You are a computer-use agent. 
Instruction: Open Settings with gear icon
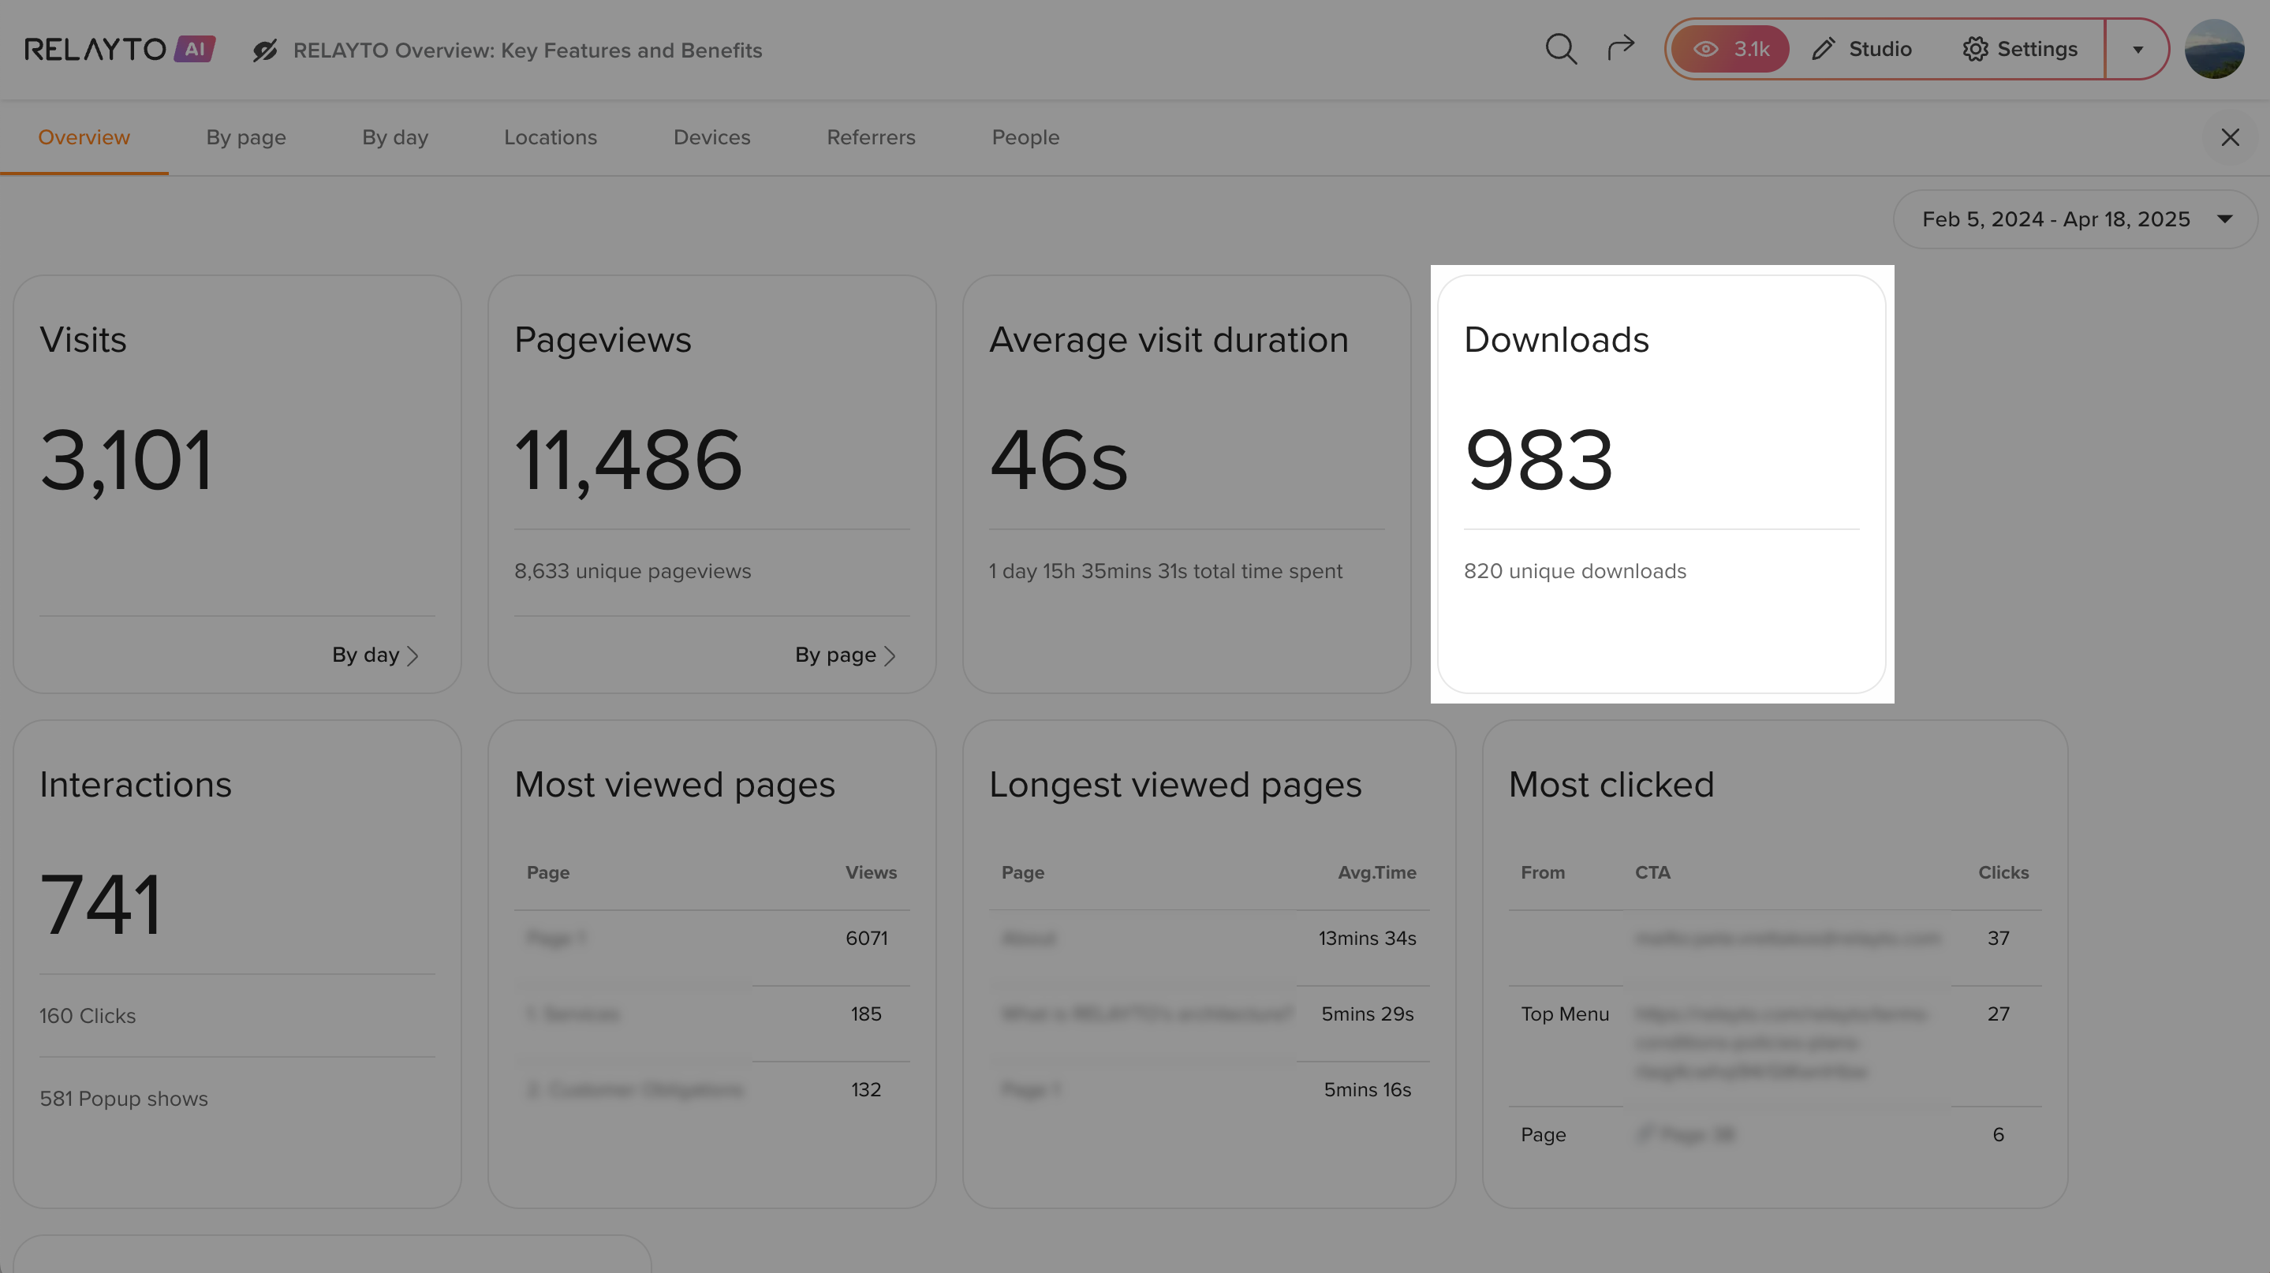[x=2021, y=48]
